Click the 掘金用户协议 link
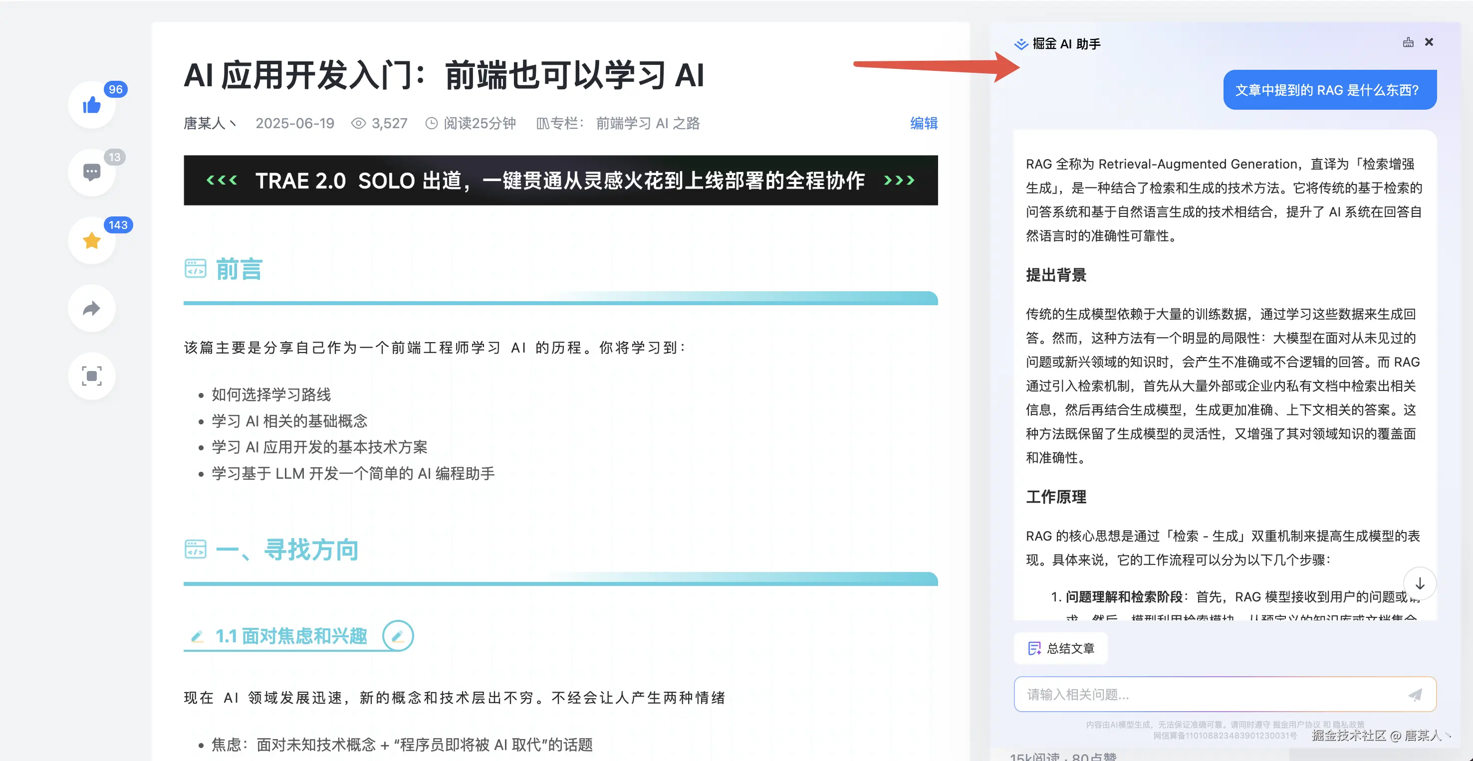The height and width of the screenshot is (761, 1473). [1296, 725]
